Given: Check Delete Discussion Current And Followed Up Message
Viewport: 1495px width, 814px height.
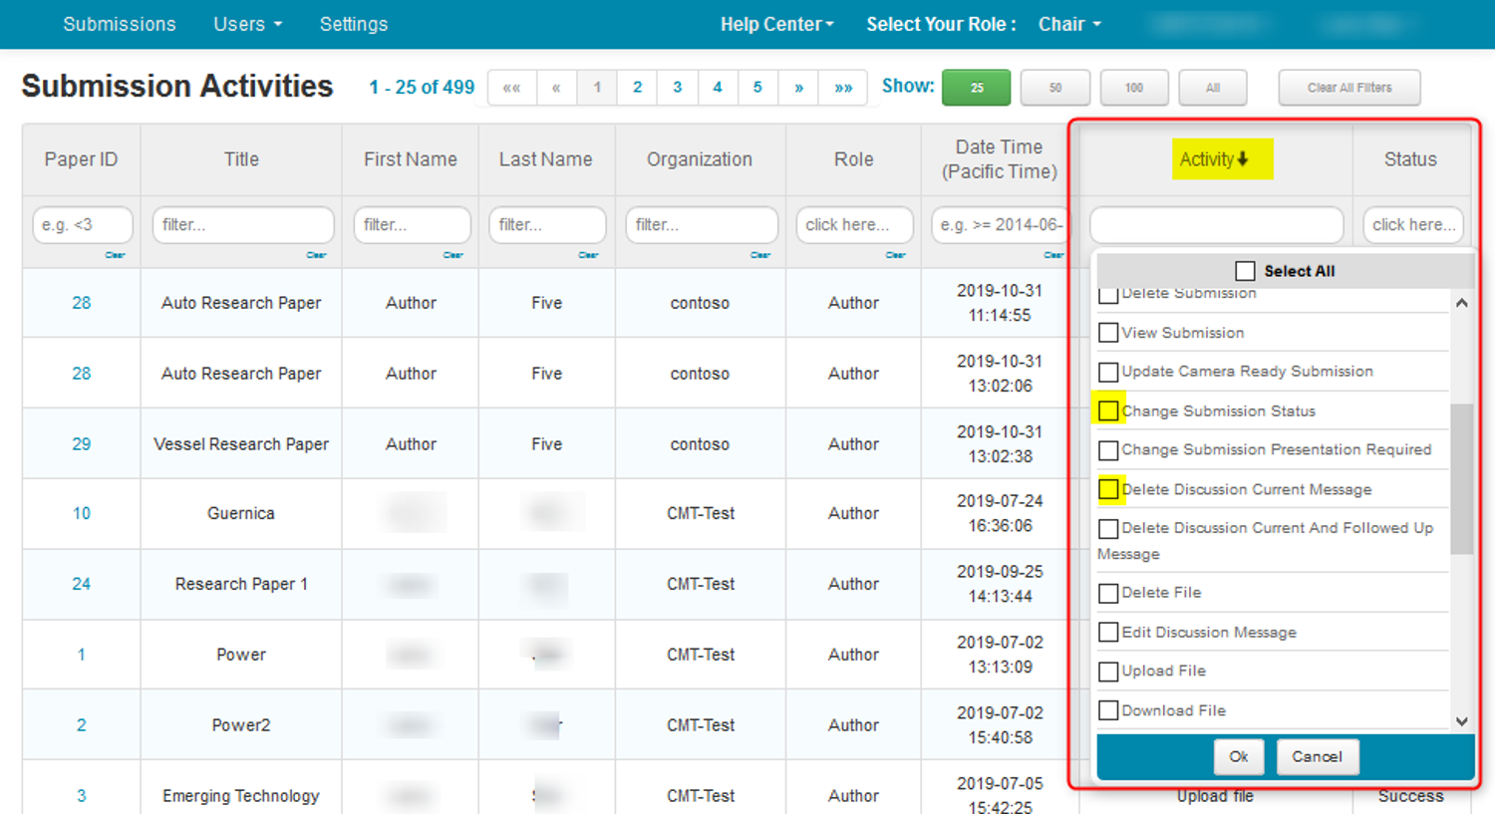Looking at the screenshot, I should click(1108, 529).
